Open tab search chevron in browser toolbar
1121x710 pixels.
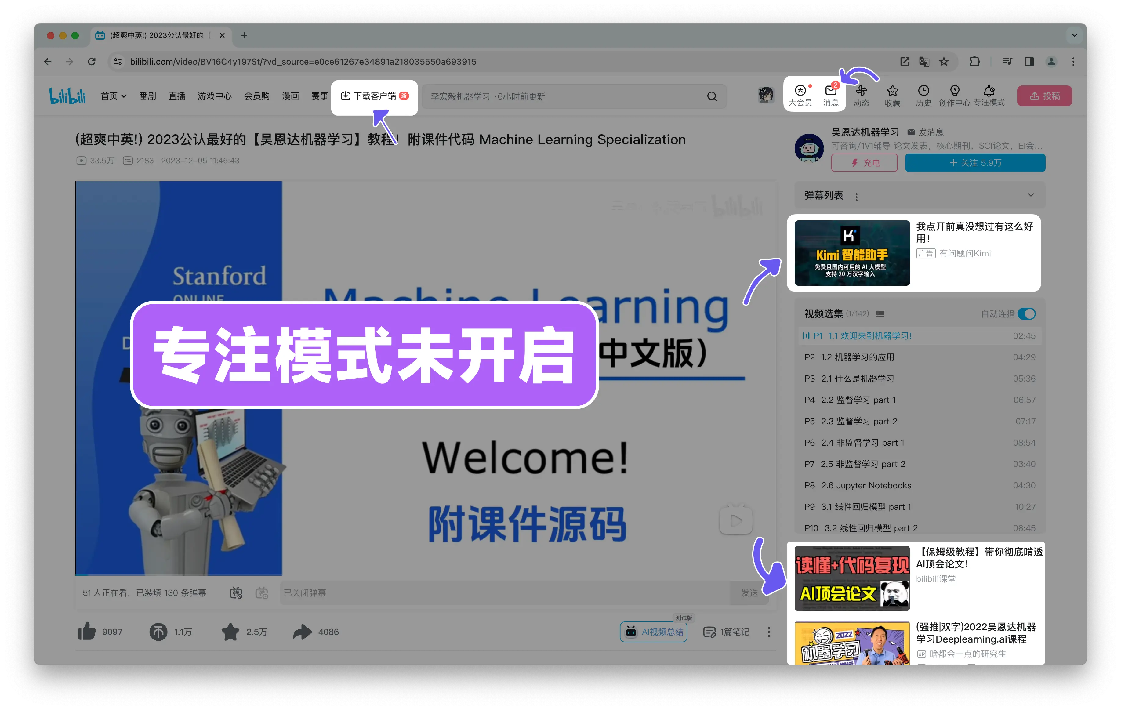click(x=1075, y=35)
